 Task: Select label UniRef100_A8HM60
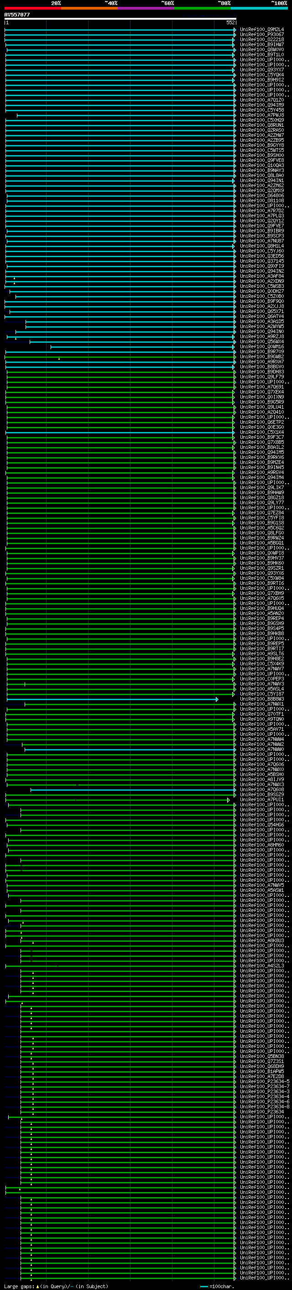[x=261, y=846]
